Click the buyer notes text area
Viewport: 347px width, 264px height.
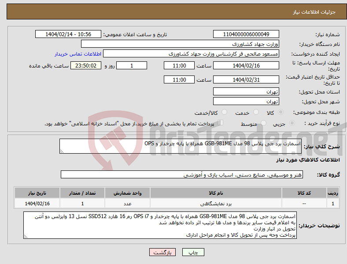[160, 225]
